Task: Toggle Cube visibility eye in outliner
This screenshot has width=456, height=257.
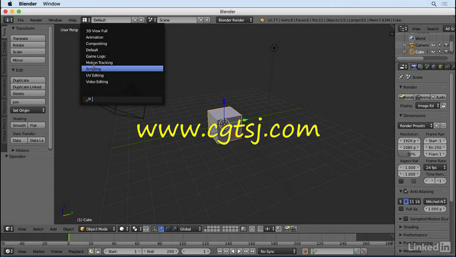Action: click(x=433, y=52)
